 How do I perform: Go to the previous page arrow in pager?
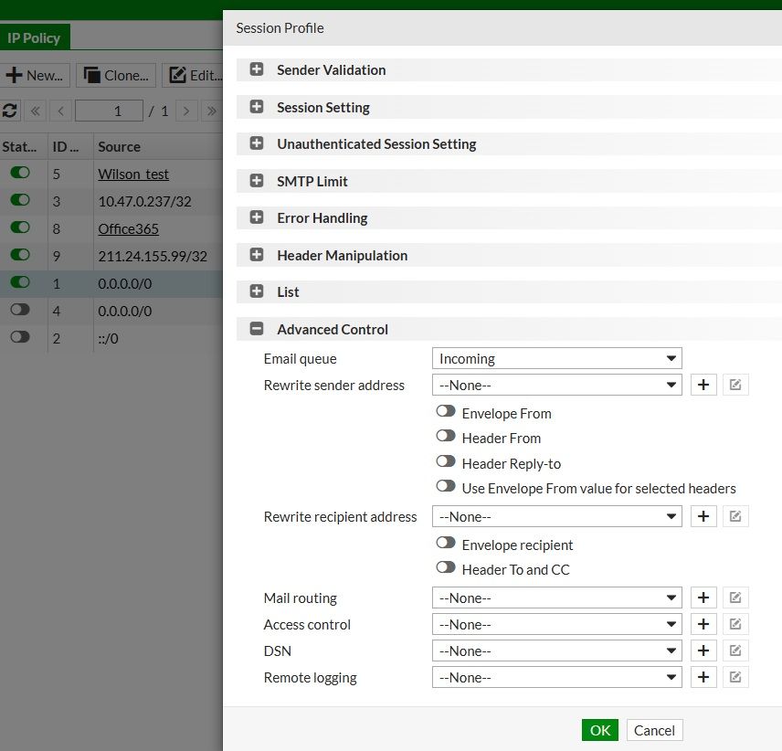(x=61, y=111)
